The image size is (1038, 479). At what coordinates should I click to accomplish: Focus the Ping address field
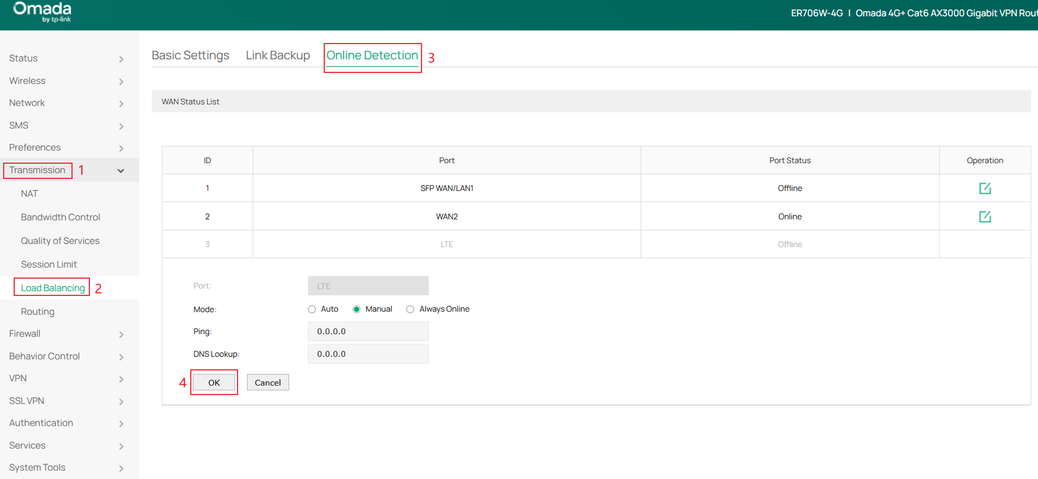[x=368, y=332]
